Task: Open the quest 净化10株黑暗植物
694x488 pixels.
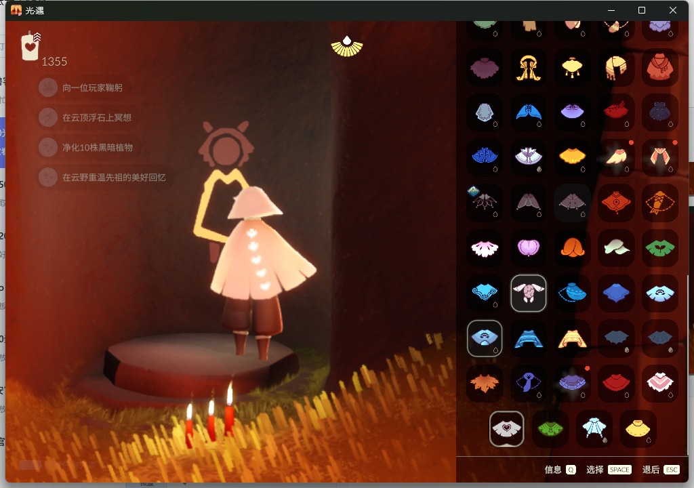Action: click(x=87, y=148)
